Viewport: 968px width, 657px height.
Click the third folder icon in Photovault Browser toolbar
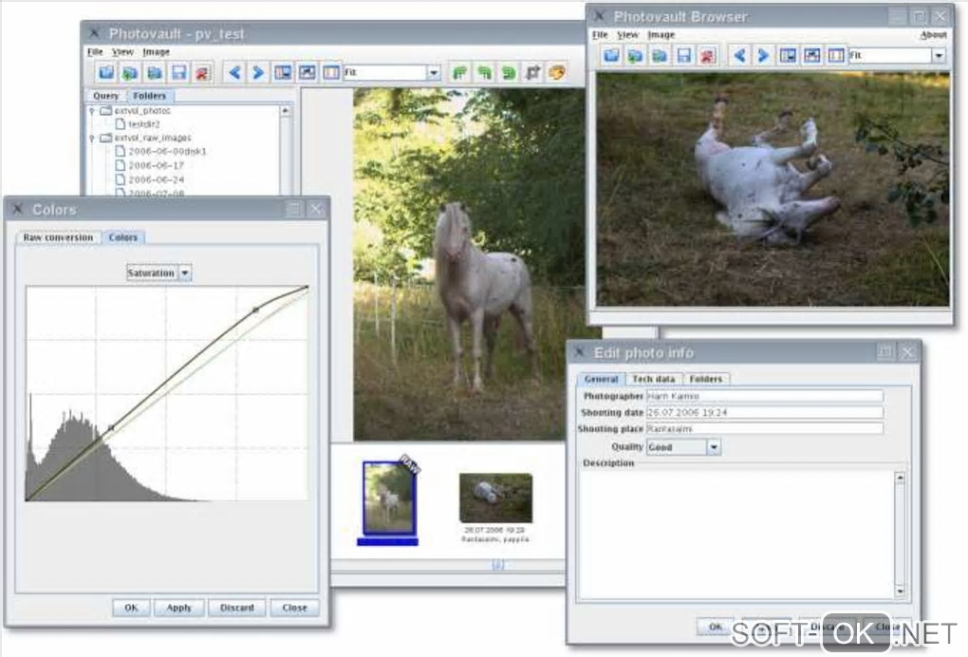tap(660, 56)
